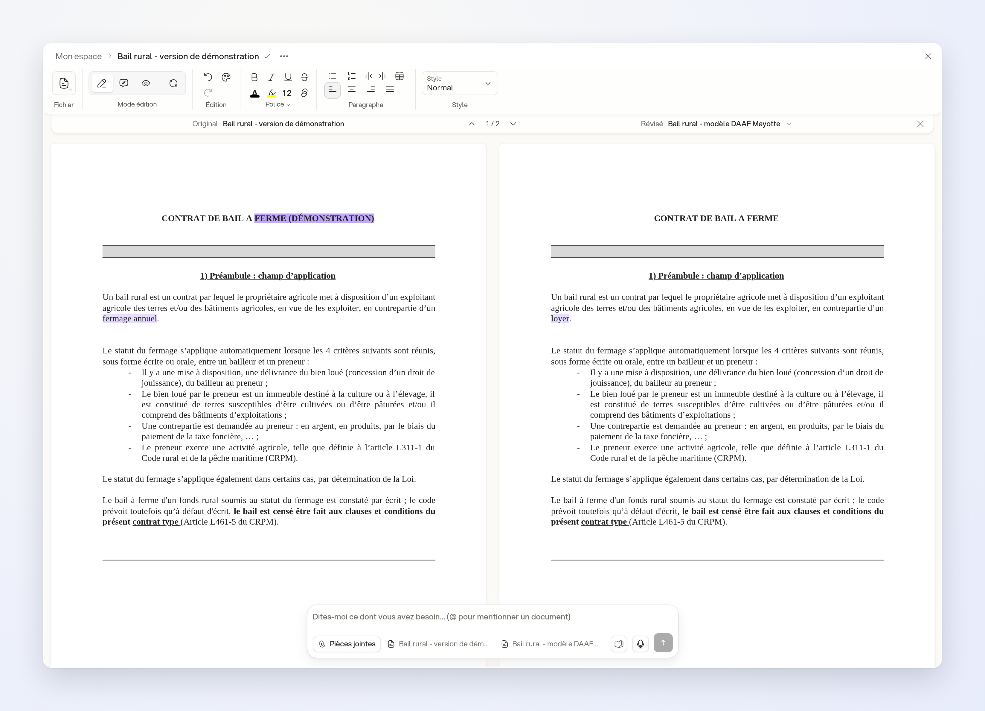Screen dimensions: 985x711
Task: Activate the microphone voice input
Action: (640, 644)
